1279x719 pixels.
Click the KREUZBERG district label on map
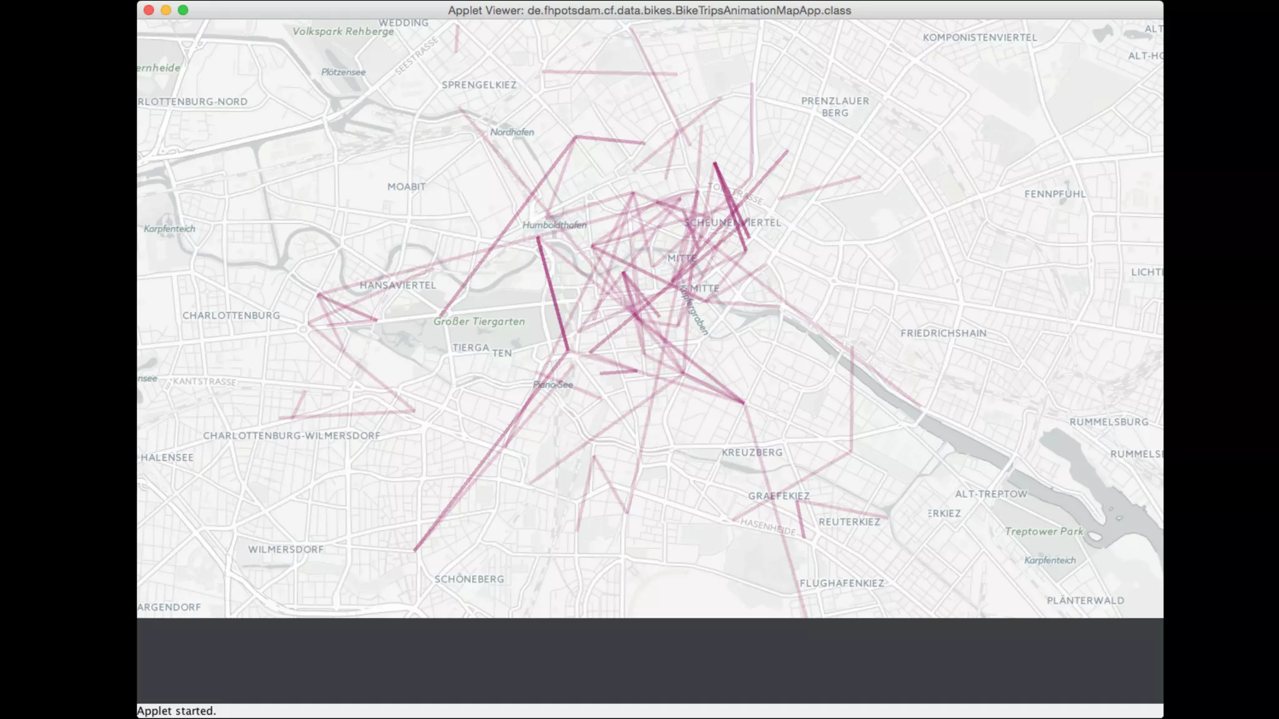[x=752, y=452]
